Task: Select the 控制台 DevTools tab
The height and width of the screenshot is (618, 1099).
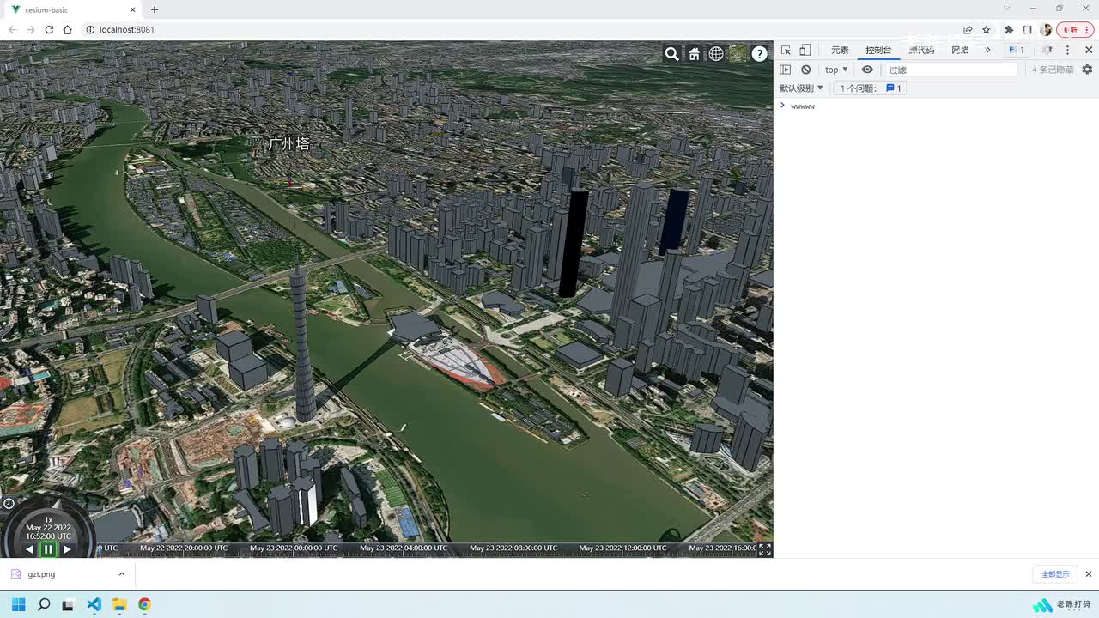Action: (878, 50)
